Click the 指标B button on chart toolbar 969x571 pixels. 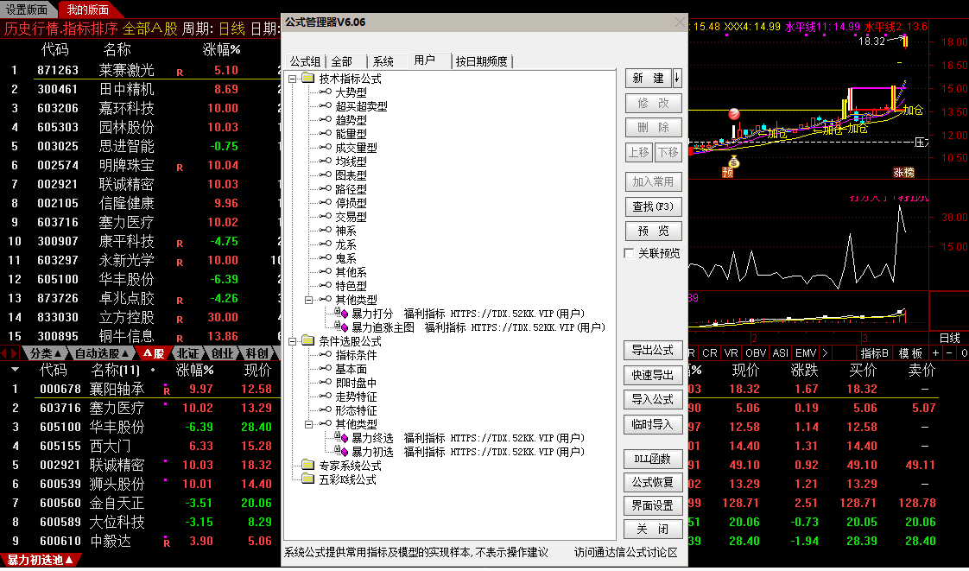pyautogui.click(x=875, y=352)
